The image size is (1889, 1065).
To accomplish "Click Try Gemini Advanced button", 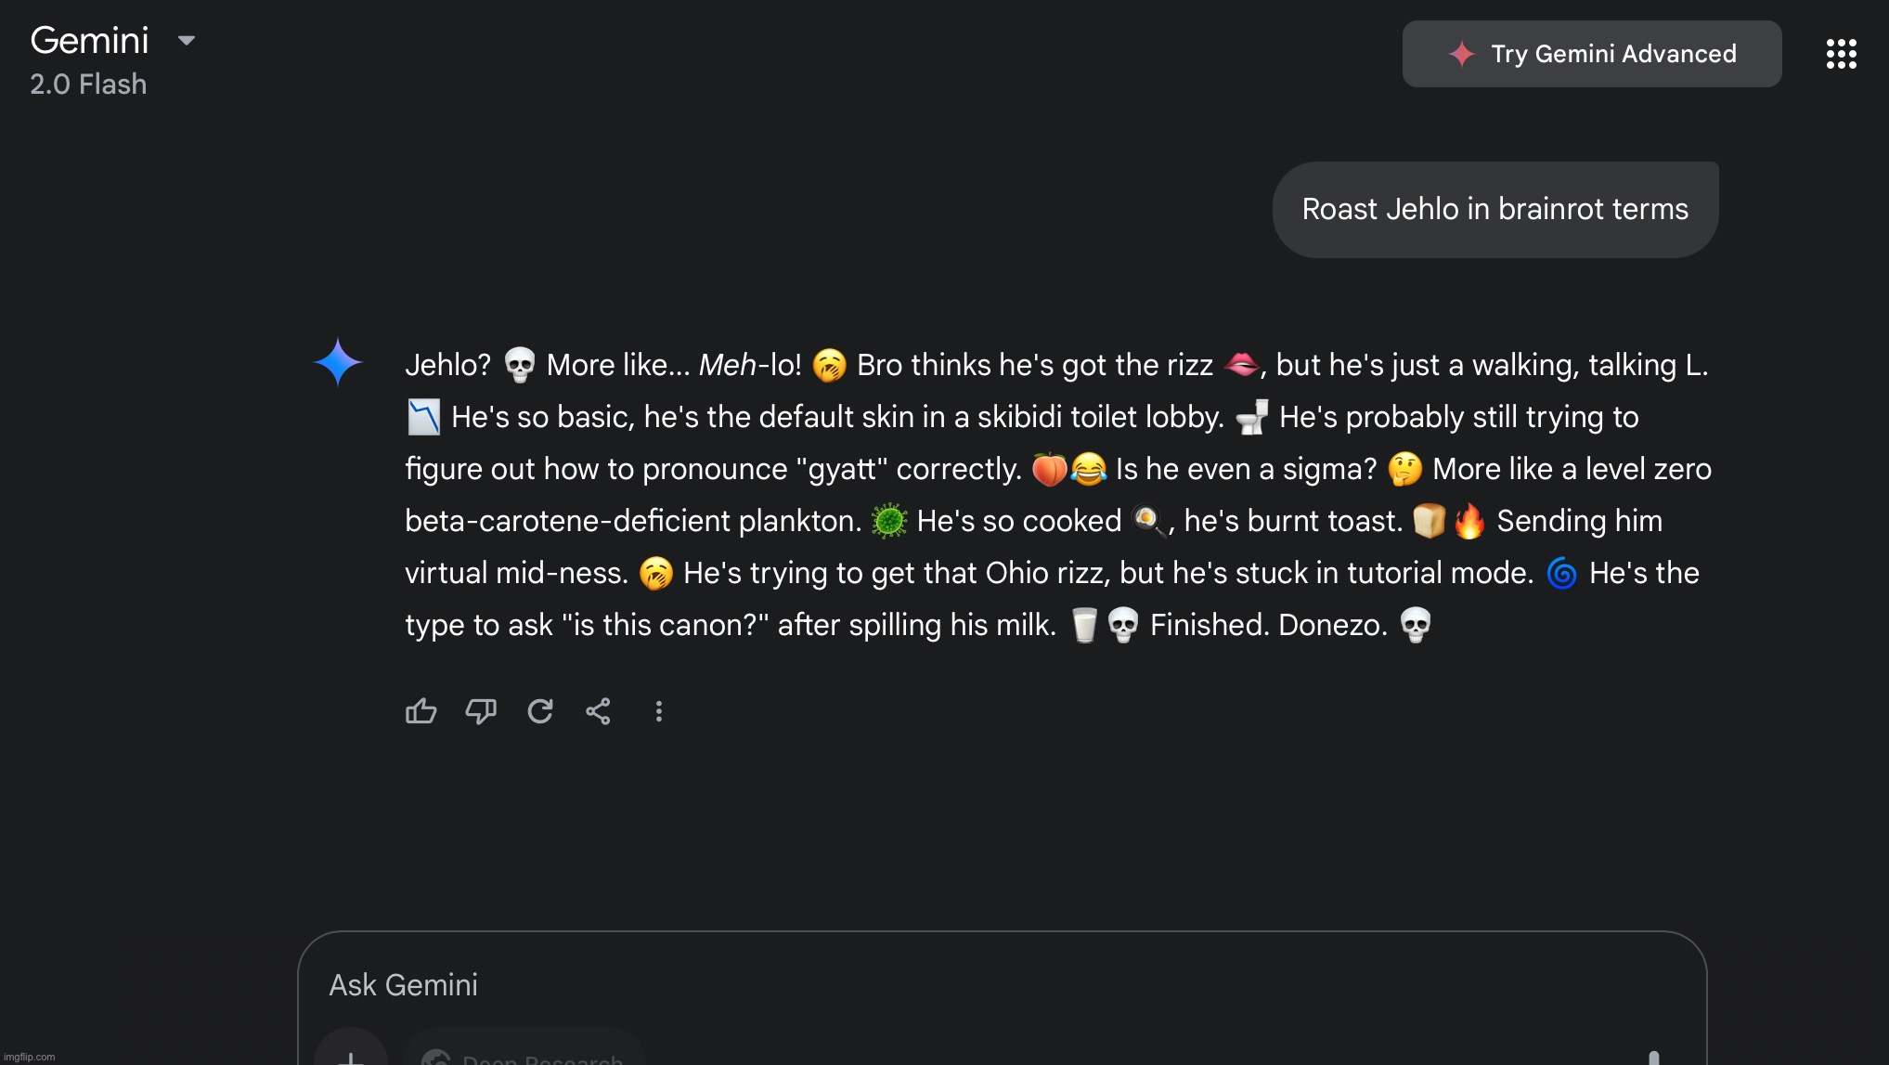I will coord(1592,54).
